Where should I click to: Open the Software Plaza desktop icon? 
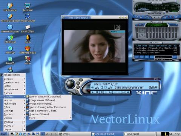[28, 50]
